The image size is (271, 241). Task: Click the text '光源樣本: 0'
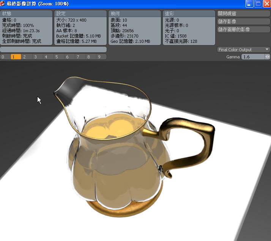click(176, 25)
